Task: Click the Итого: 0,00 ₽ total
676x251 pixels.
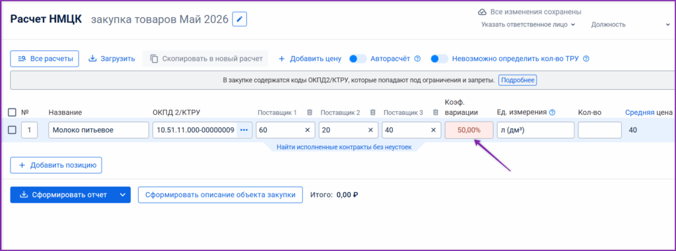Action: tap(335, 194)
